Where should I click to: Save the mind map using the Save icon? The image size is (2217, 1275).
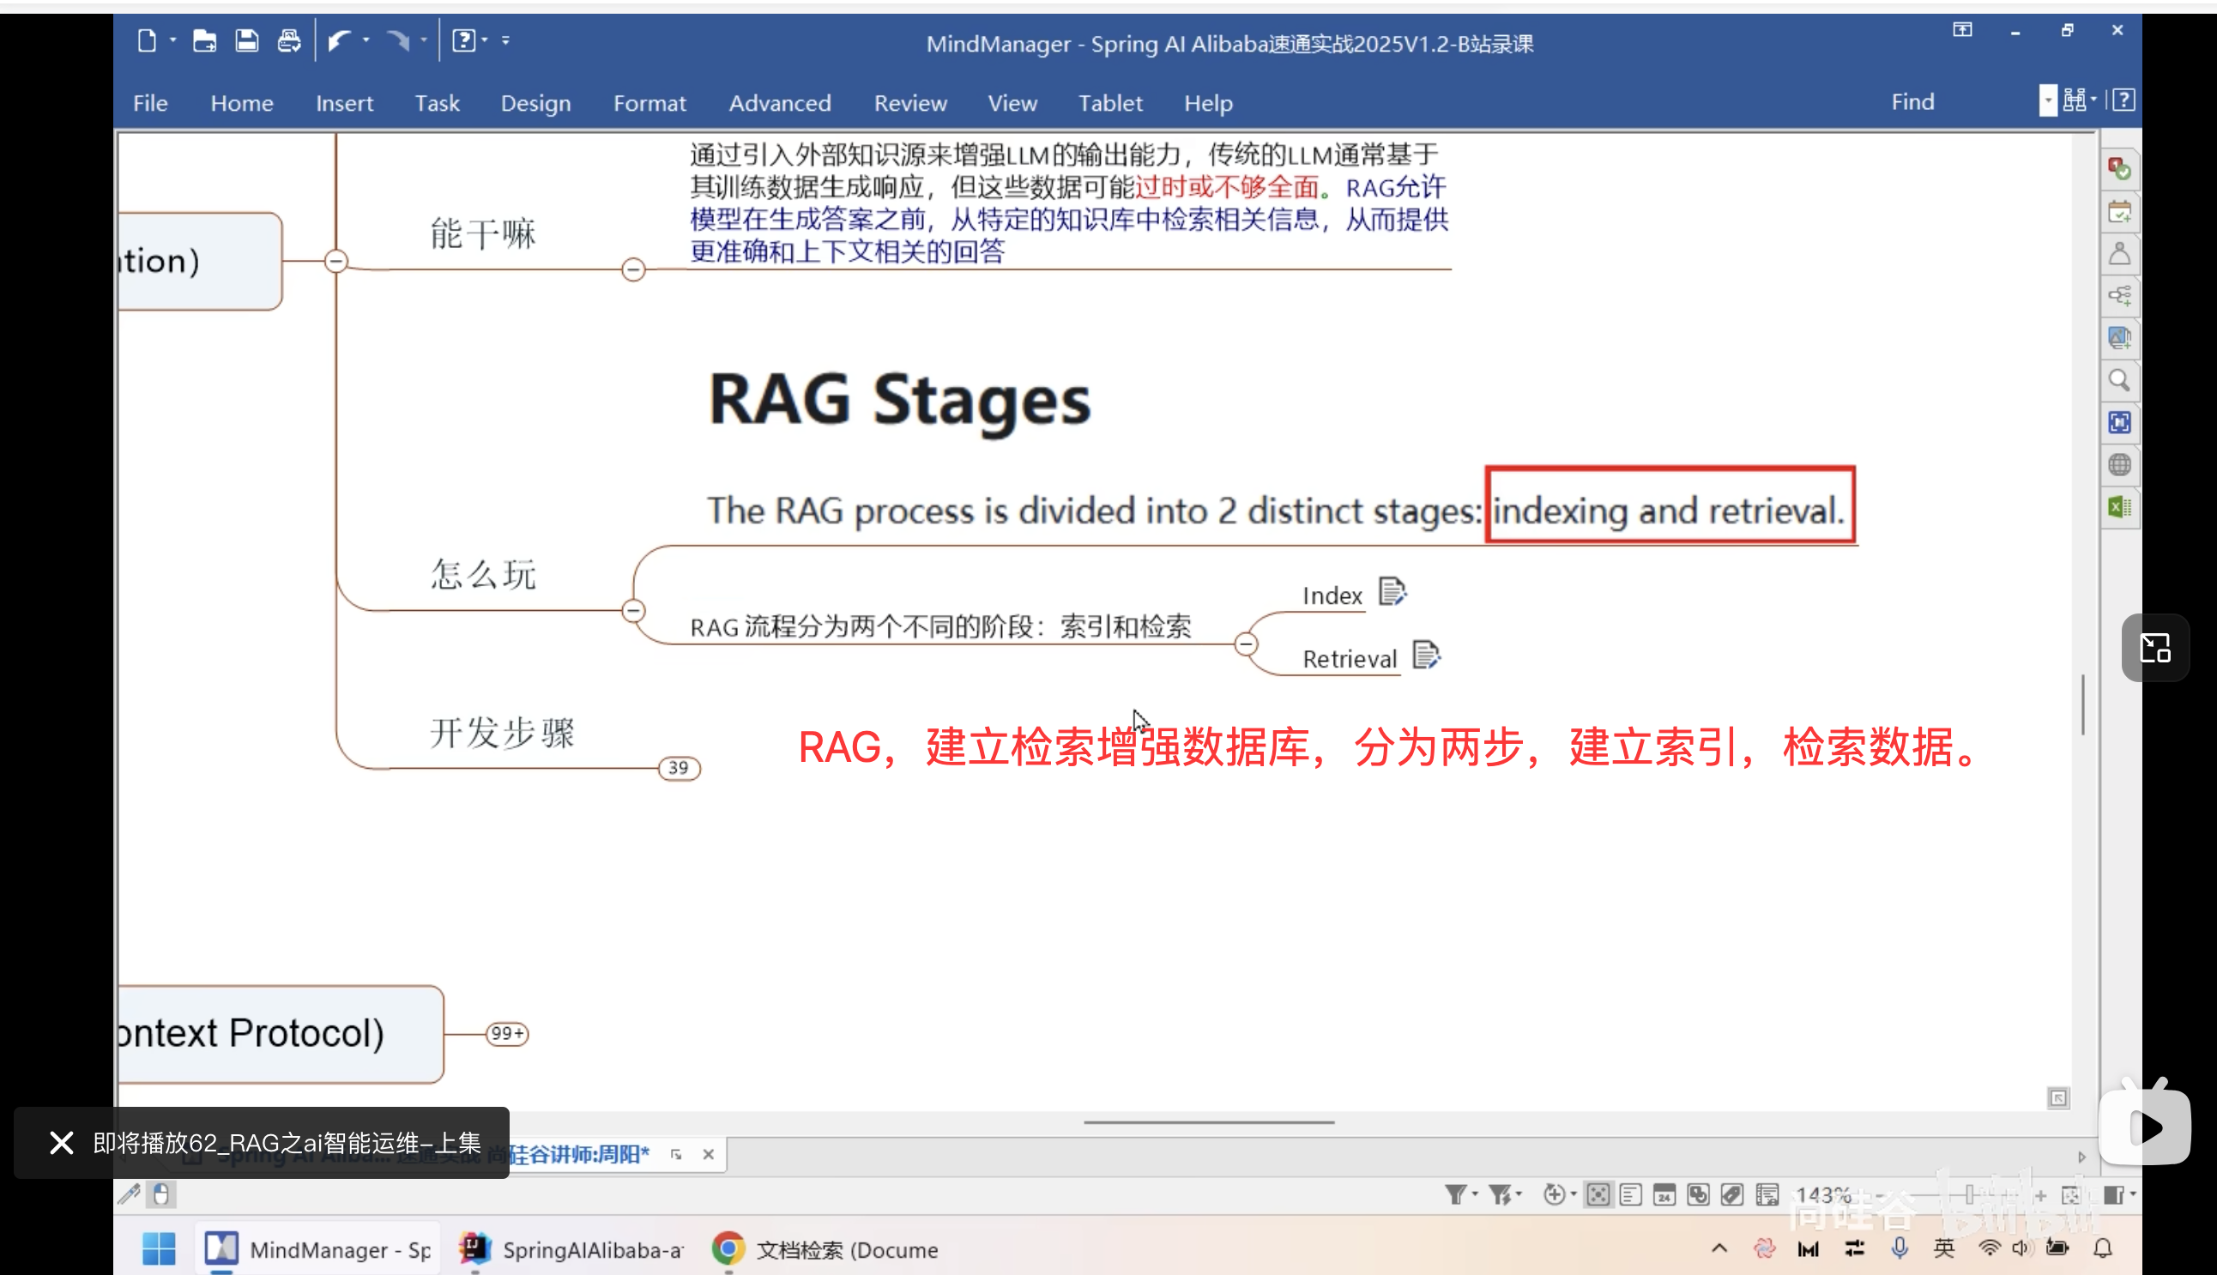246,39
